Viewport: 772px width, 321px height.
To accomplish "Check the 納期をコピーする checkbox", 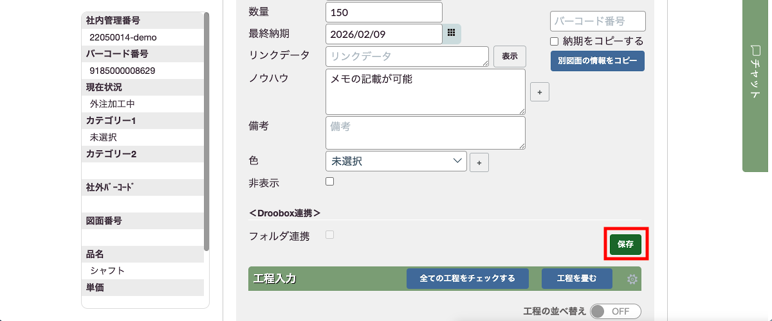I will 555,41.
